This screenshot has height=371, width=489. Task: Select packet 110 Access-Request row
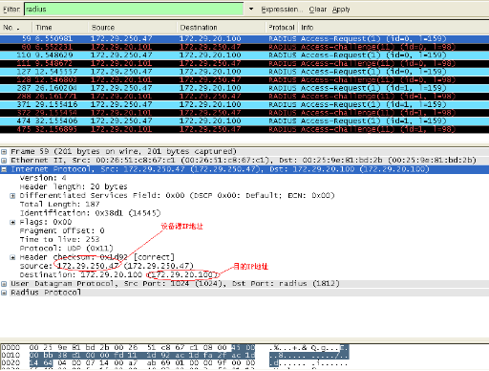[x=244, y=55]
